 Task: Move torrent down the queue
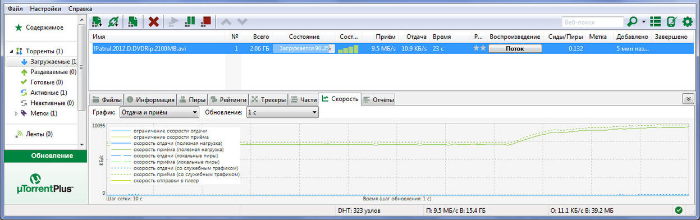pos(242,22)
